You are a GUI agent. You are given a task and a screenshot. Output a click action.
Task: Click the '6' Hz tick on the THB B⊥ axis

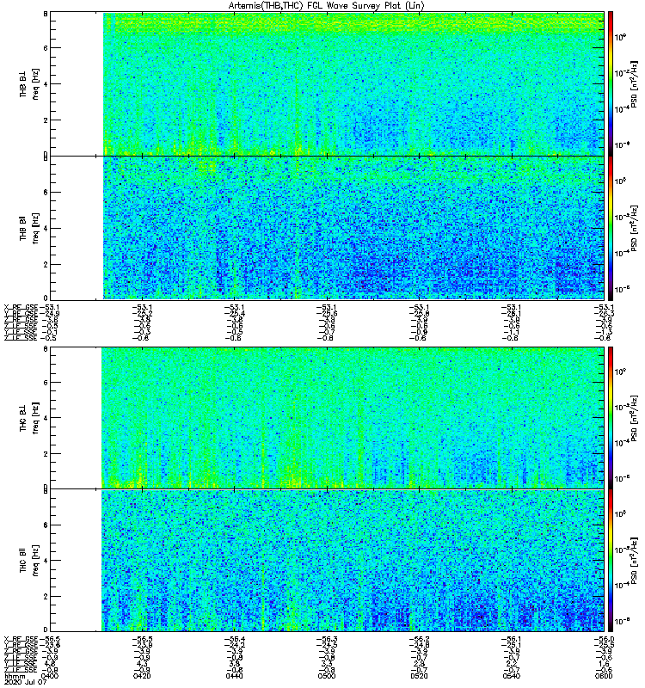[46, 48]
